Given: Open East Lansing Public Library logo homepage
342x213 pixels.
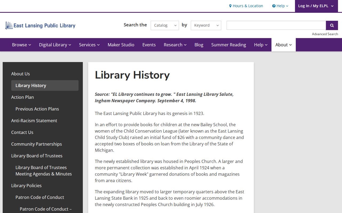Looking at the screenshot, I should 40,26.
